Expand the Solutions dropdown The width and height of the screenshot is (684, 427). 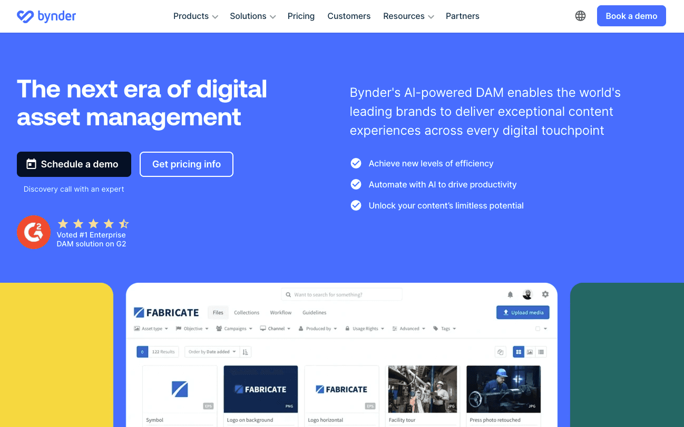(252, 16)
